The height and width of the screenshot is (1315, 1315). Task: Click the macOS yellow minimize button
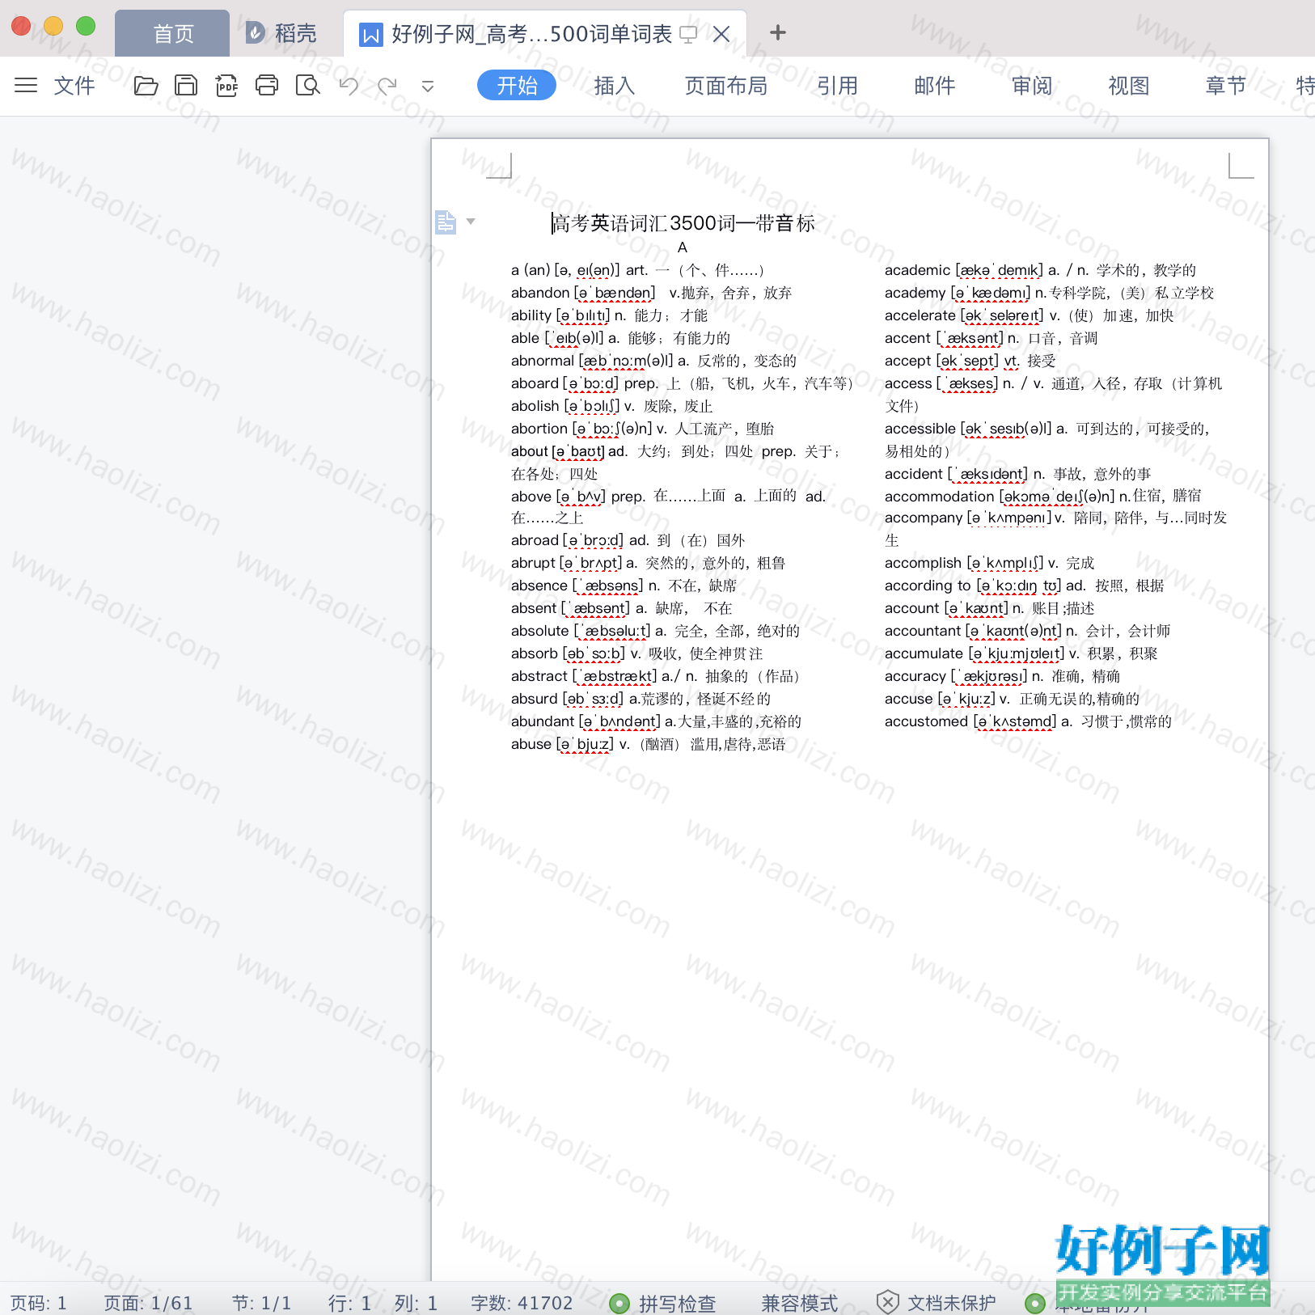(x=53, y=26)
